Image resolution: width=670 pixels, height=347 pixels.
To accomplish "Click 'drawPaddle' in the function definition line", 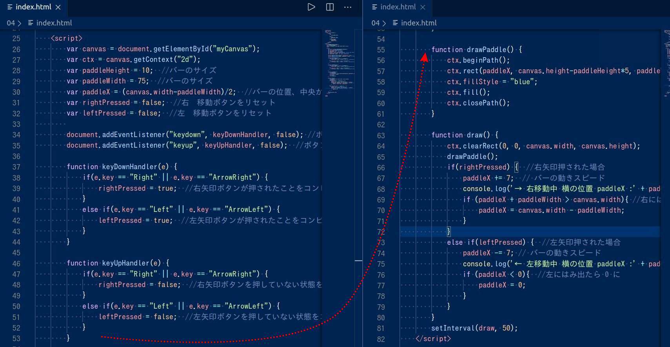I will click(x=486, y=50).
